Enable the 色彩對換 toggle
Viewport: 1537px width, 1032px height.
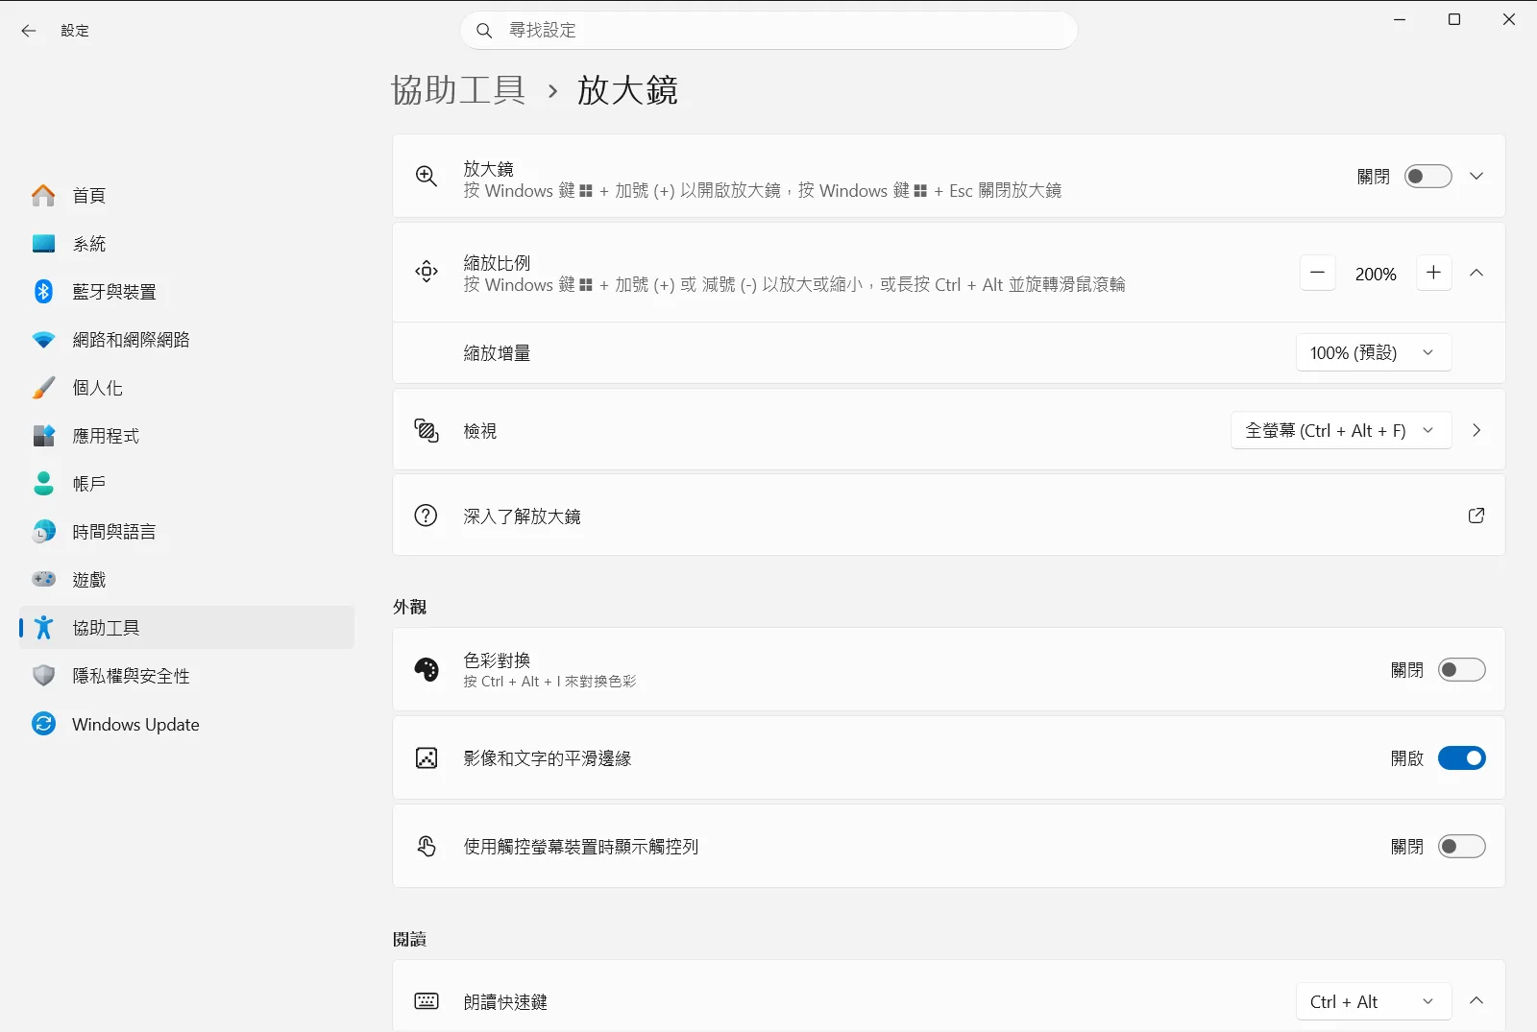pyautogui.click(x=1462, y=670)
